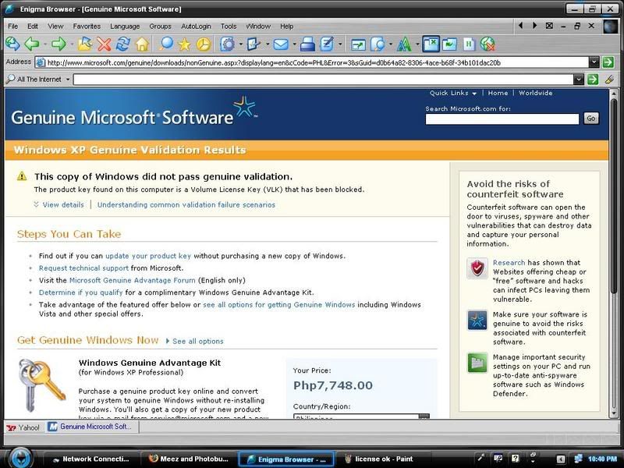Open the Request technical support link
Viewport: 624px width, 468px height.
[x=83, y=268]
